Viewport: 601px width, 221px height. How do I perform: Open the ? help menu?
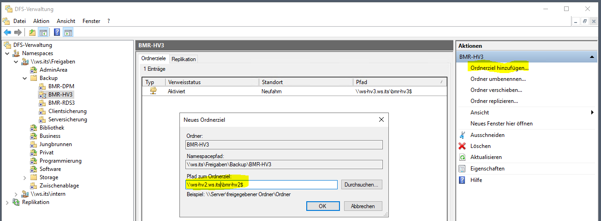click(108, 21)
